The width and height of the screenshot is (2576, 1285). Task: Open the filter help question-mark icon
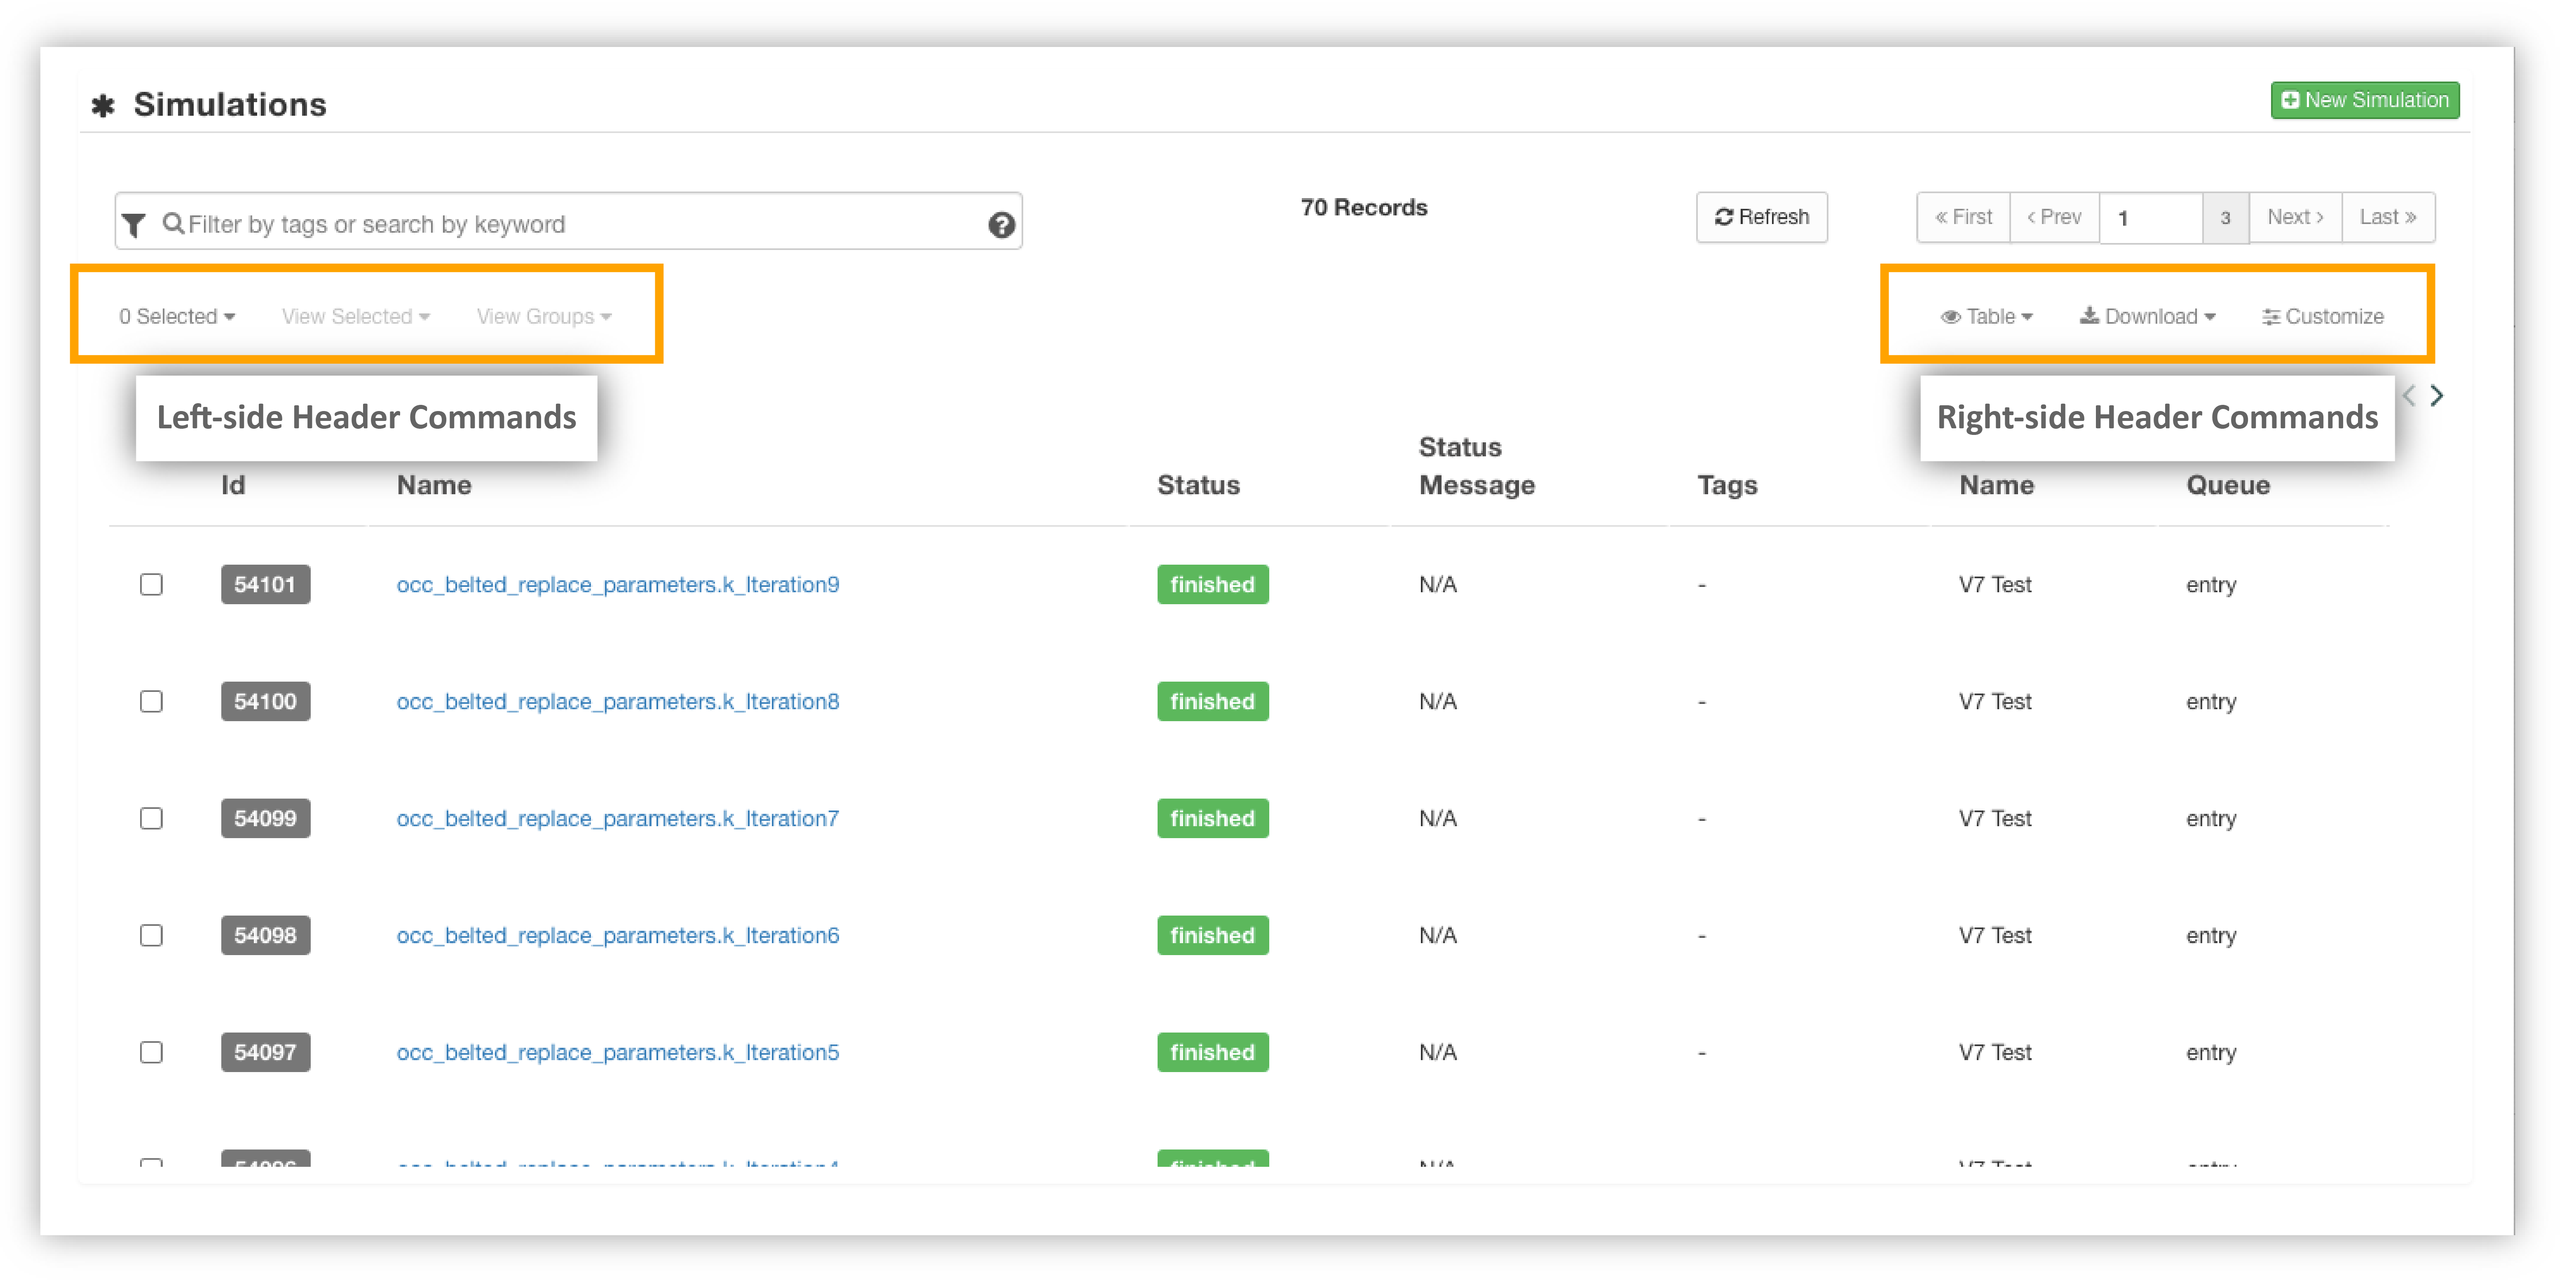1002,225
